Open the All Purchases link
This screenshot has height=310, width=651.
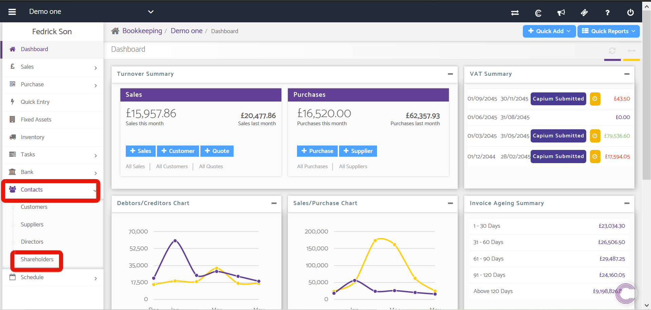point(312,167)
